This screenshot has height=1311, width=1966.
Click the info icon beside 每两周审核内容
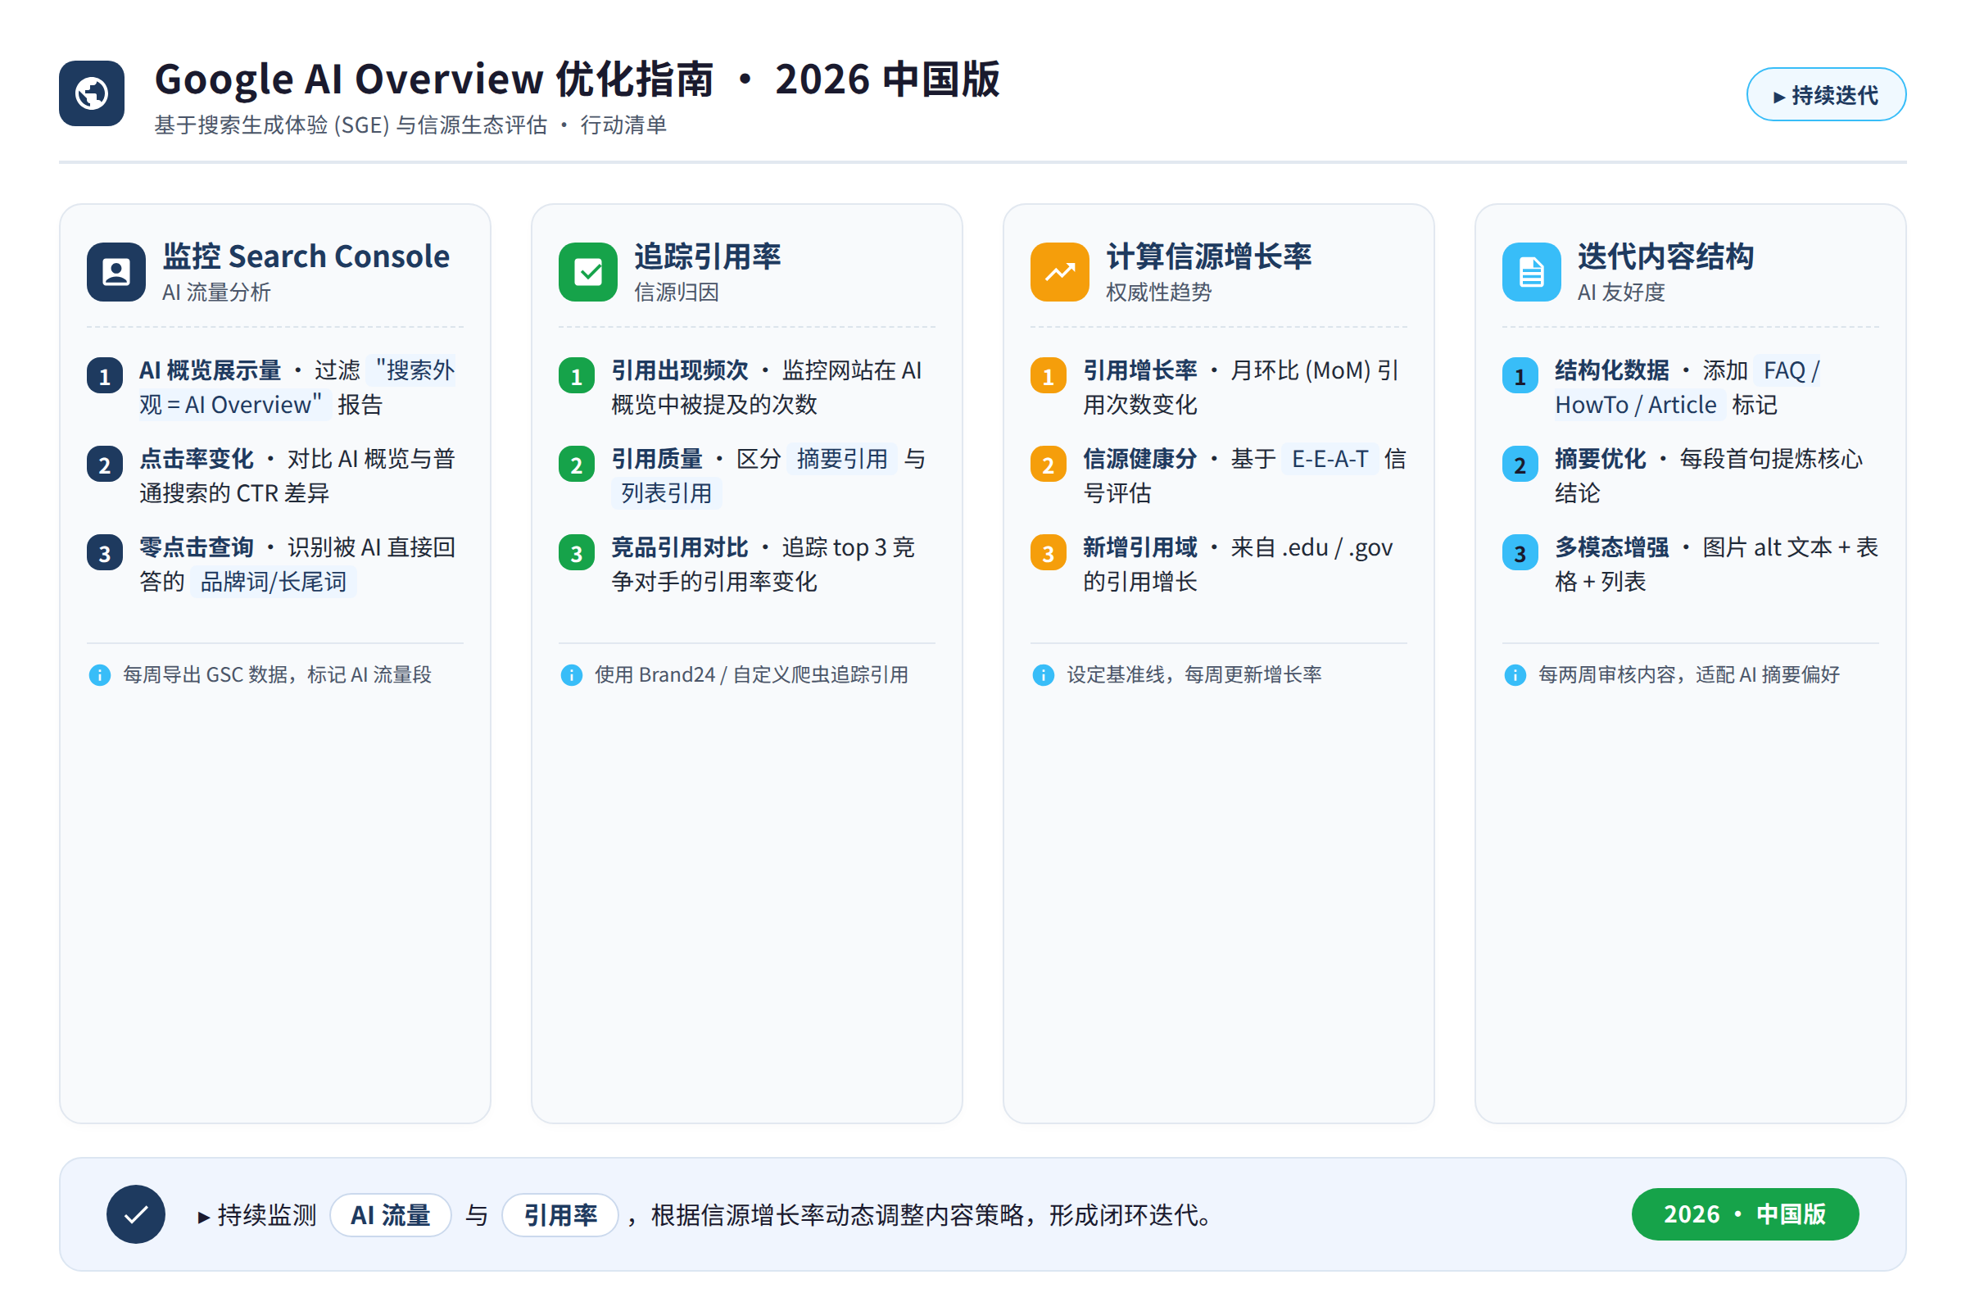pyautogui.click(x=1515, y=674)
